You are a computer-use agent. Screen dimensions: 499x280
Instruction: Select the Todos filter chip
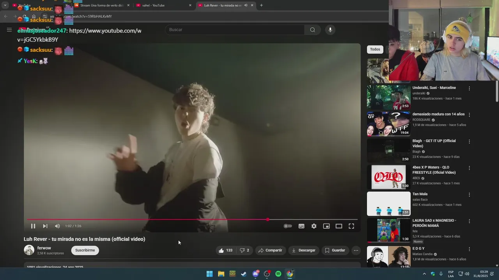tap(375, 49)
